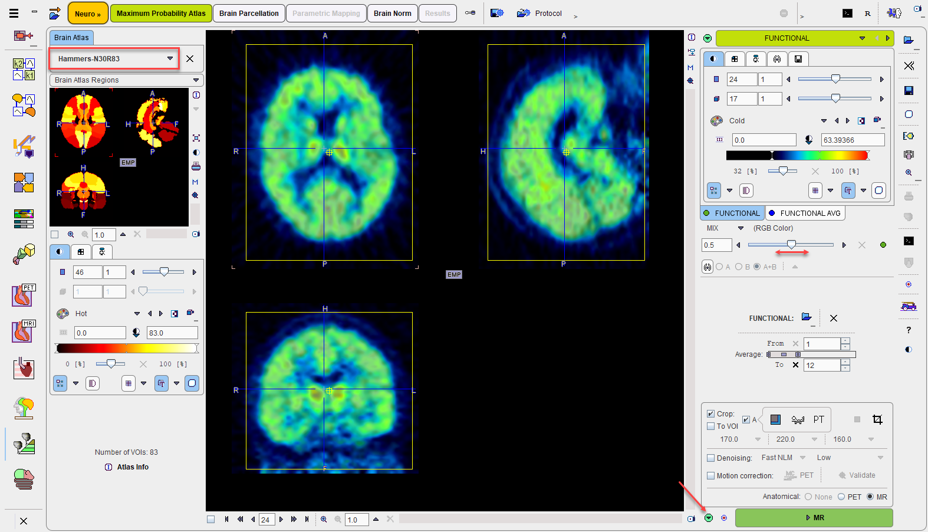
Task: Open the R statistics console
Action: [867, 13]
